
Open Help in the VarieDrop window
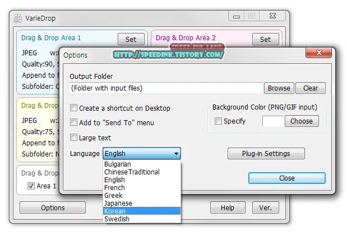228,207
